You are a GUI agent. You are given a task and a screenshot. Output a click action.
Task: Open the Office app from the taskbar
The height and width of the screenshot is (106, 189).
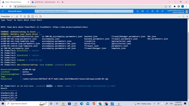tap(94, 104)
